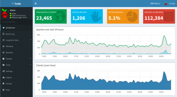This screenshot has width=177, height=97.
Task: Click the 1,206 queries blocked value
Action: 79,18
